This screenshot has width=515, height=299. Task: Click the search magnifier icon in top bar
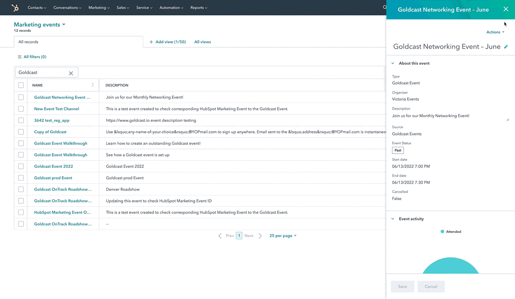click(x=384, y=7)
